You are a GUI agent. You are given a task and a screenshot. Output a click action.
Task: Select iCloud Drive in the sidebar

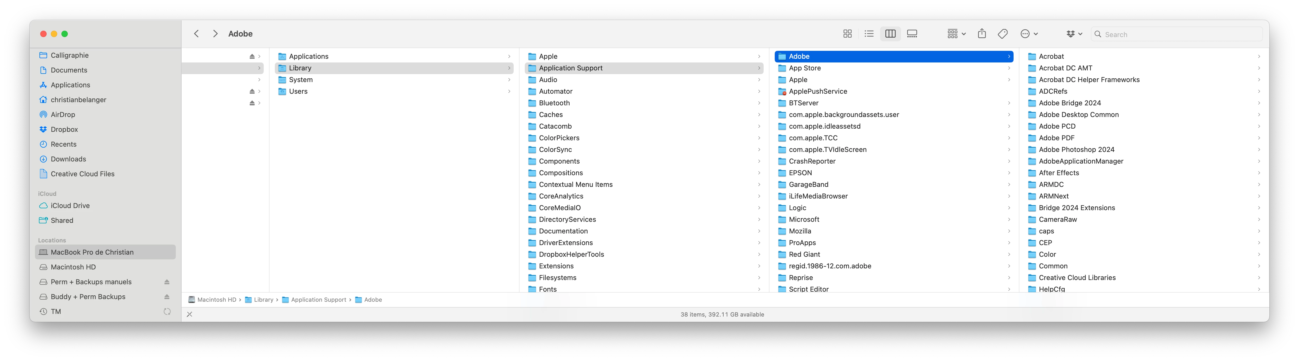[x=70, y=206]
